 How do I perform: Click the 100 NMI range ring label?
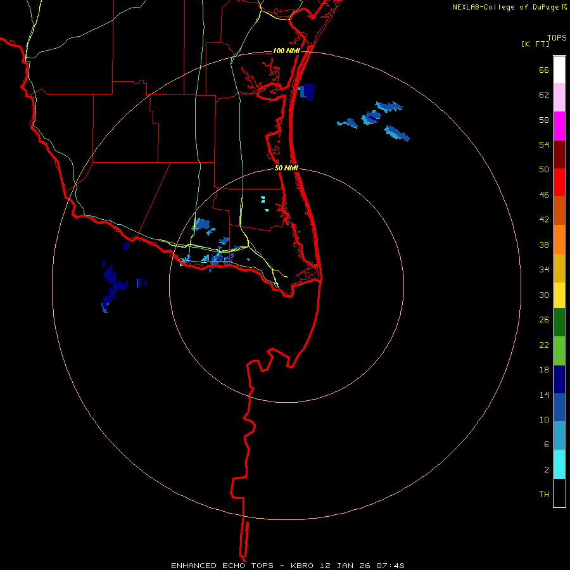pyautogui.click(x=286, y=51)
